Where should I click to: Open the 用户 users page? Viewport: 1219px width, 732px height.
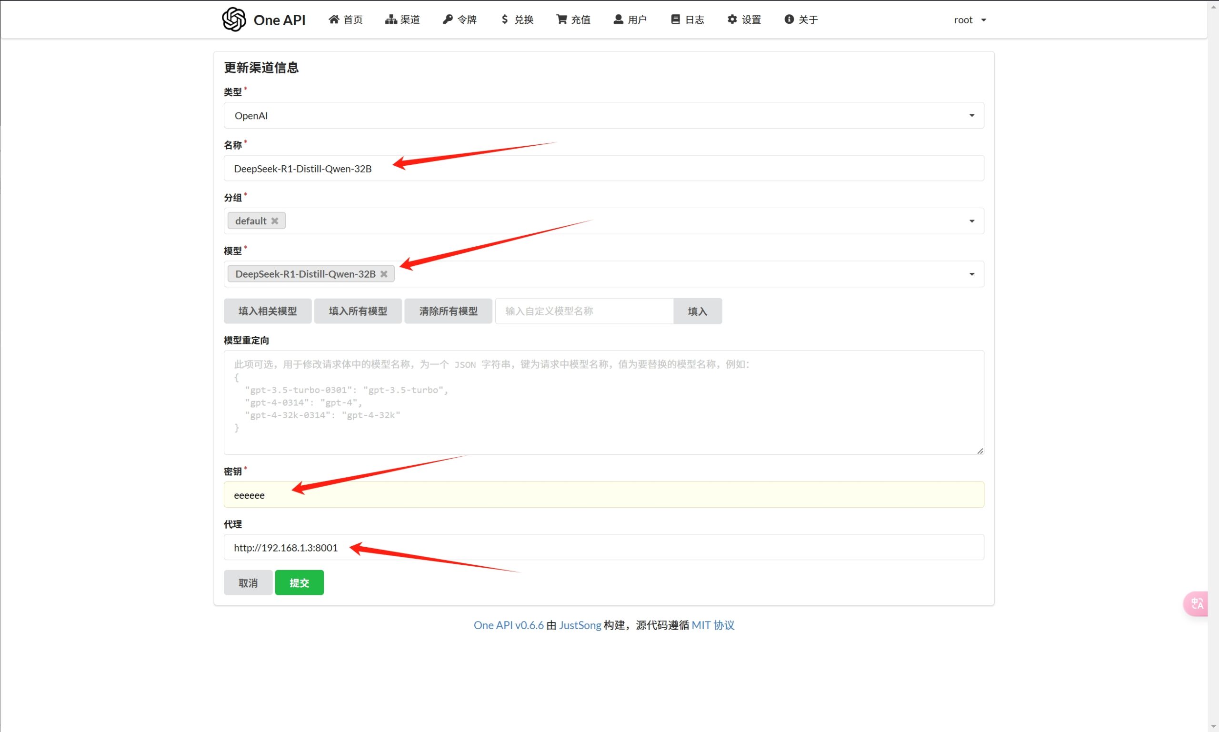630,19
